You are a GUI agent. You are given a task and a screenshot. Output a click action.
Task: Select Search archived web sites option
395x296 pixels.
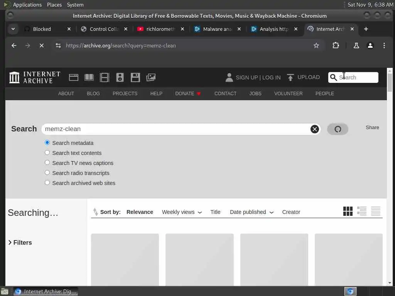click(x=47, y=183)
